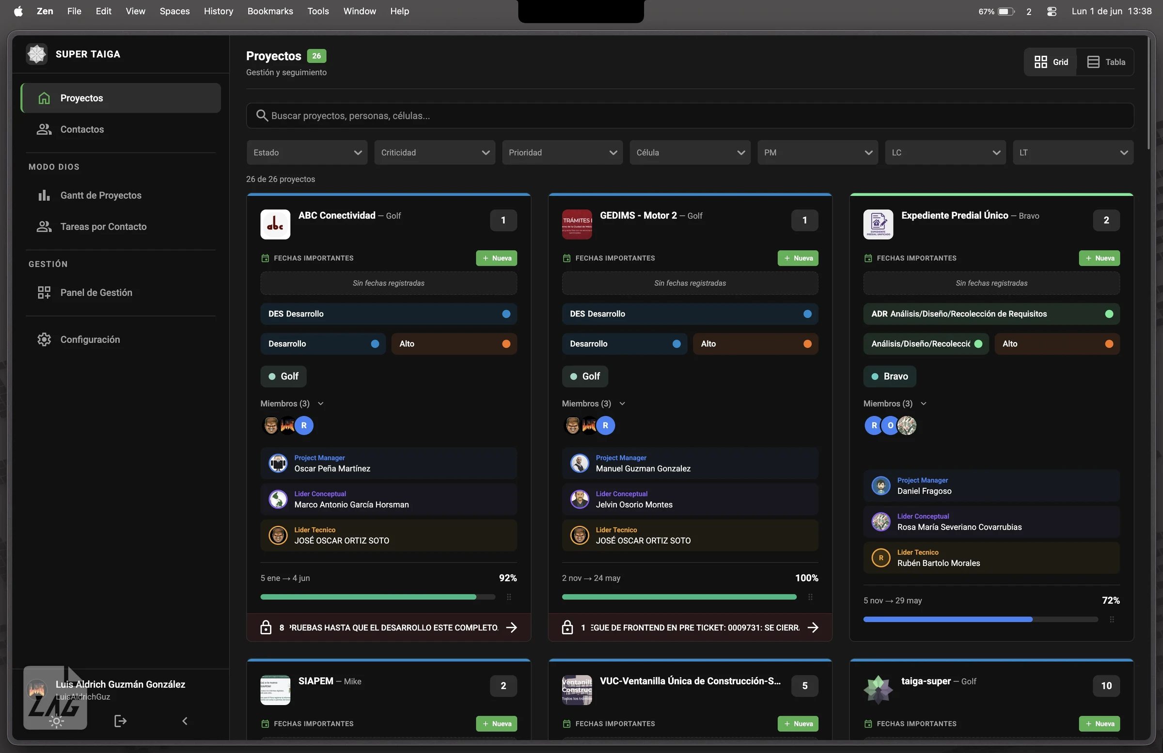This screenshot has height=753, width=1163.
Task: Add new date in Expediente Predial Único card
Action: tap(1100, 258)
